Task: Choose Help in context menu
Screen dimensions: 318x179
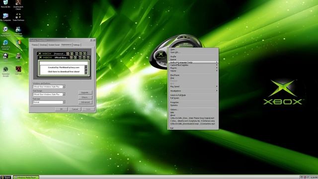Action: [193, 112]
